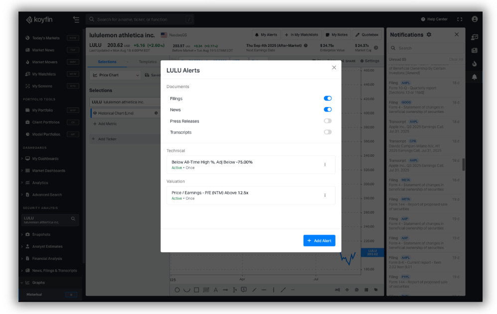This screenshot has height=314, width=497.
Task: Open the notifications bell icon
Action: coord(475,77)
